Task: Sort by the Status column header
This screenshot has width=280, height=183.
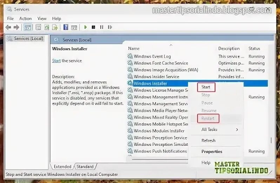Action: coord(254,48)
